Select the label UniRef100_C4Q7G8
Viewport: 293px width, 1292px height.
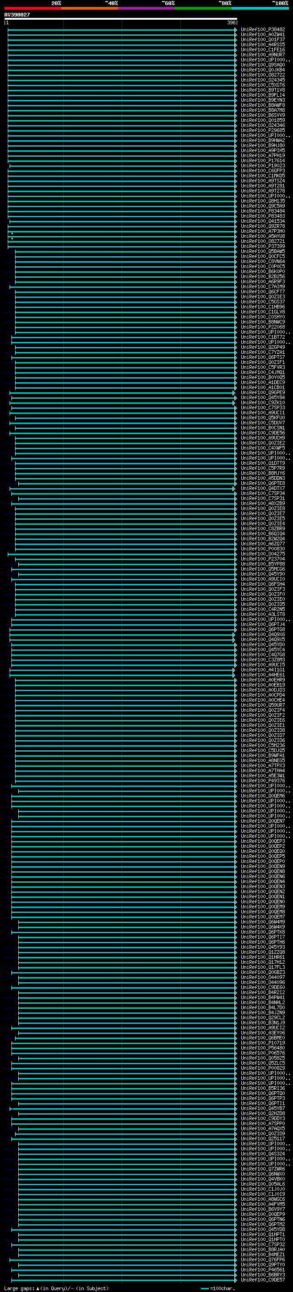pos(263,654)
